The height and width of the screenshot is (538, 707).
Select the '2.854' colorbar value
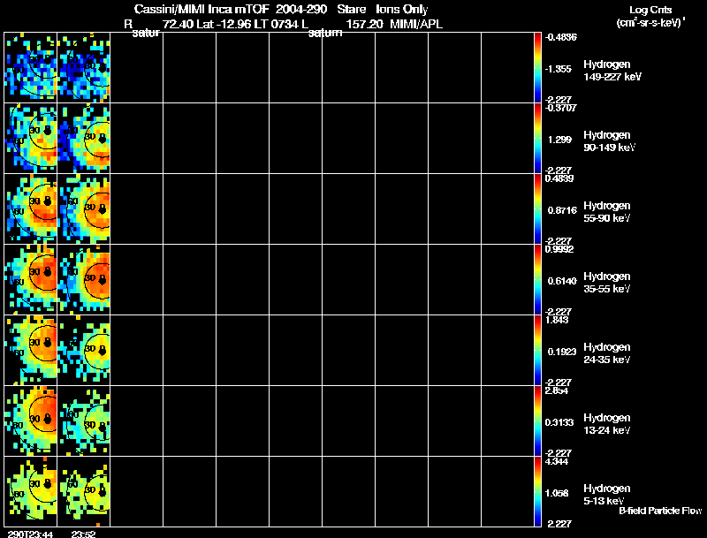[x=557, y=390]
